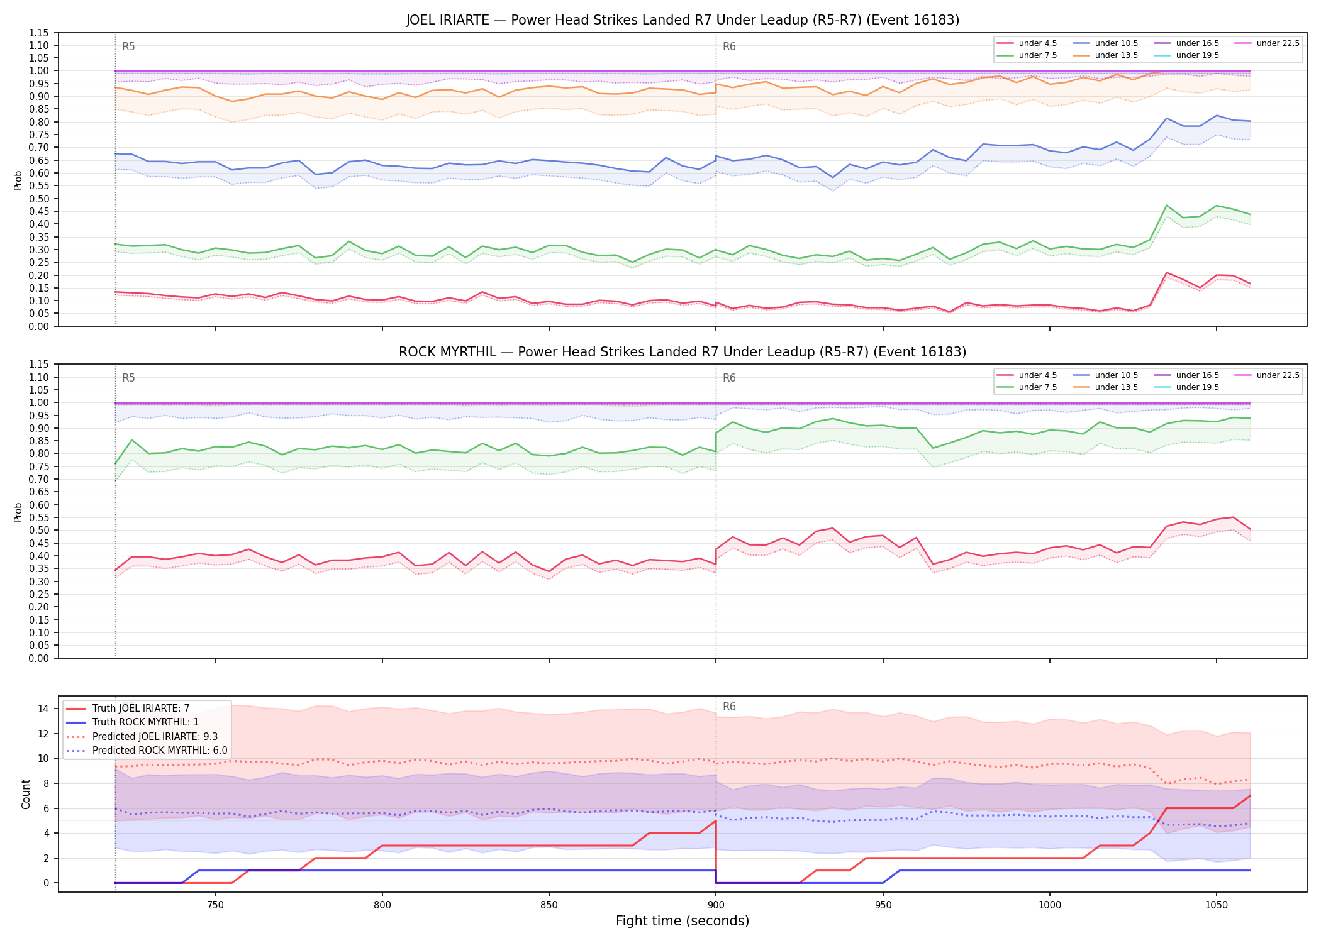Viewport: 1321px width, 943px height.
Task: Click the R5 round marker in the Joel Iriarte chart
Action: pyautogui.click(x=128, y=47)
